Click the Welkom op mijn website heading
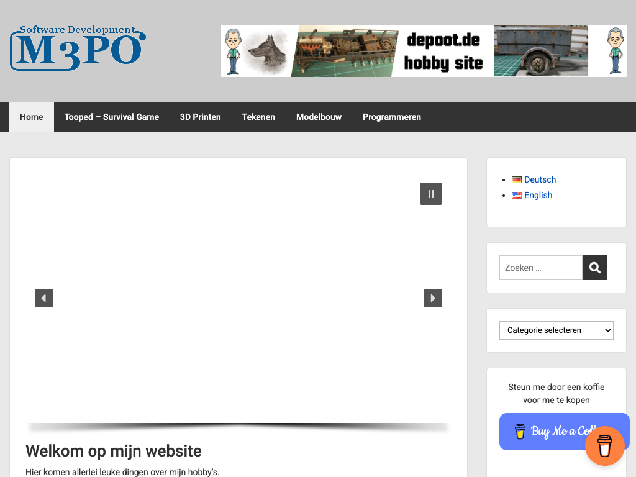This screenshot has height=477, width=636. click(x=114, y=451)
